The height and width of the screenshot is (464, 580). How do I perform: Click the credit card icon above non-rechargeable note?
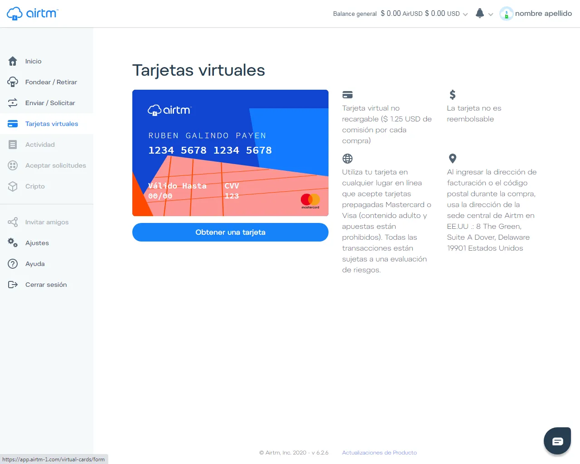[348, 95]
